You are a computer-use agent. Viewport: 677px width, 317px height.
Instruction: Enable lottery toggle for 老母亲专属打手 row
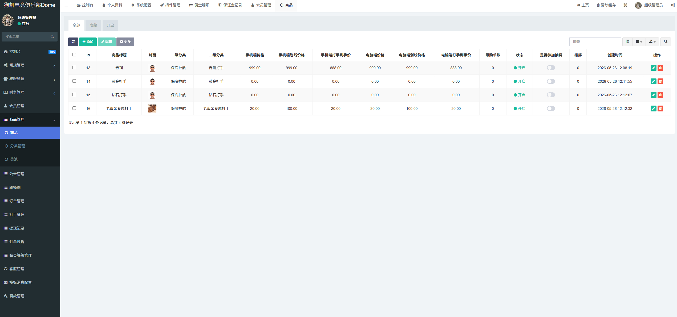[x=551, y=109]
